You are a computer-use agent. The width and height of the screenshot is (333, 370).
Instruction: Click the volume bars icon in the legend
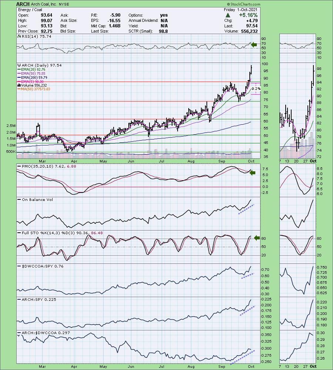pos(19,85)
